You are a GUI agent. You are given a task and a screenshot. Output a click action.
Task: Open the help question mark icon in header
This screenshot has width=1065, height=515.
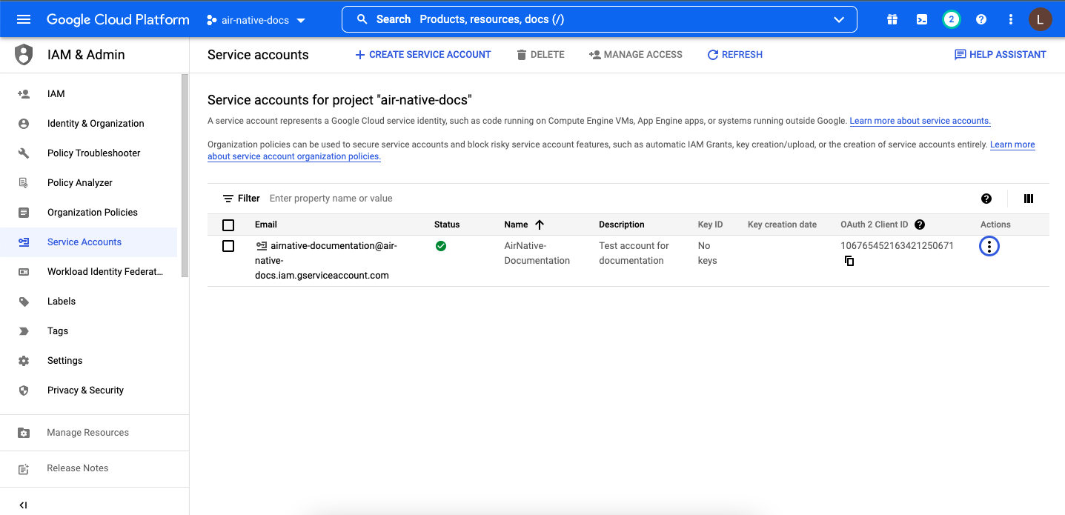coord(981,19)
